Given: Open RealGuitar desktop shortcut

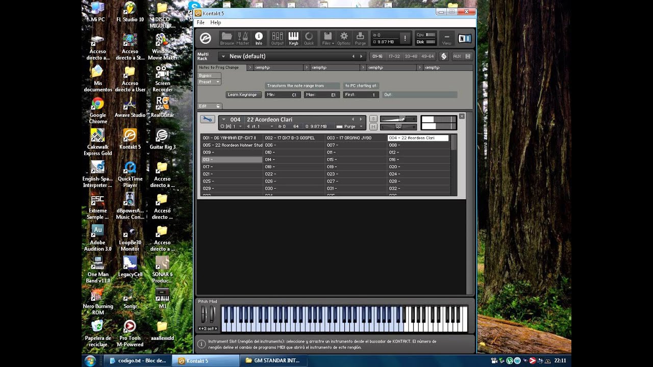Looking at the screenshot, I should pos(162,108).
